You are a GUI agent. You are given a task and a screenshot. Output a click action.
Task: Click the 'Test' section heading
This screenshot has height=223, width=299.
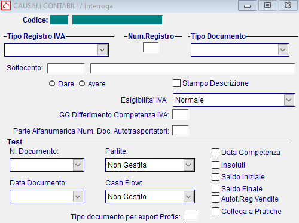click(x=15, y=142)
